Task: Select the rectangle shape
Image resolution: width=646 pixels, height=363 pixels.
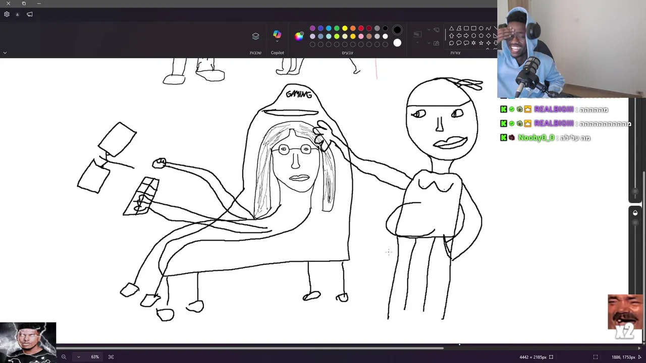Action: click(474, 28)
